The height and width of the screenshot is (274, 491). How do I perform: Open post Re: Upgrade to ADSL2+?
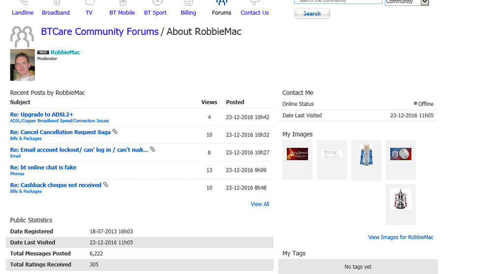coord(42,114)
